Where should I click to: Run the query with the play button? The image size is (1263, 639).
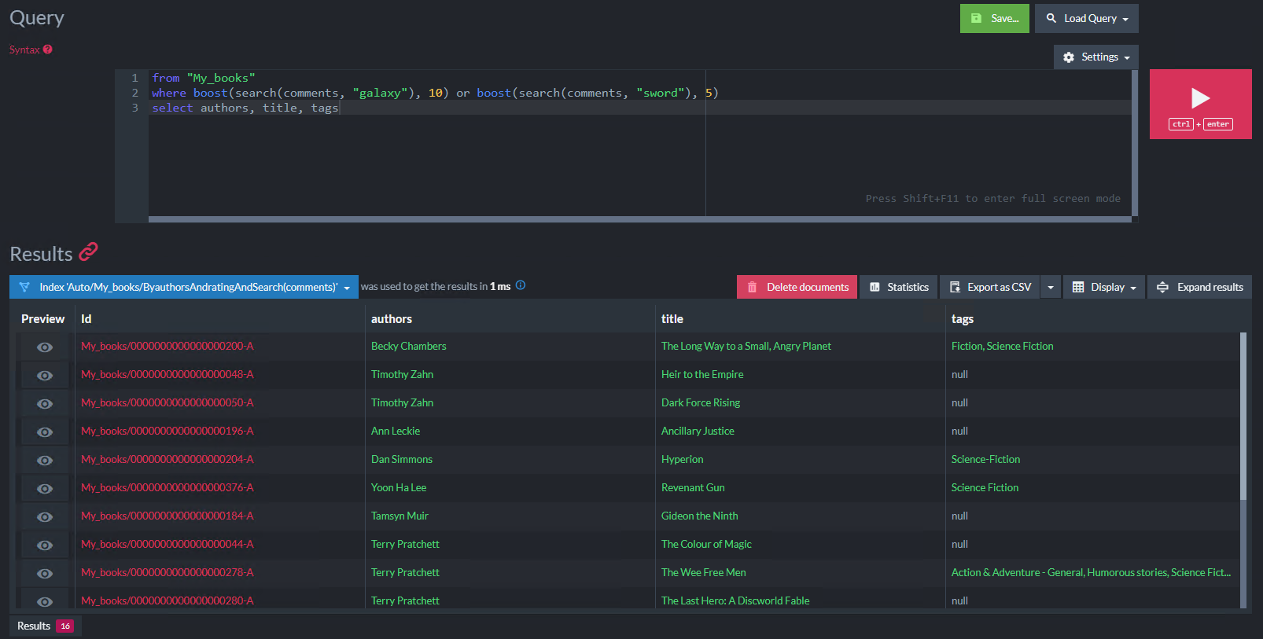[1200, 104]
